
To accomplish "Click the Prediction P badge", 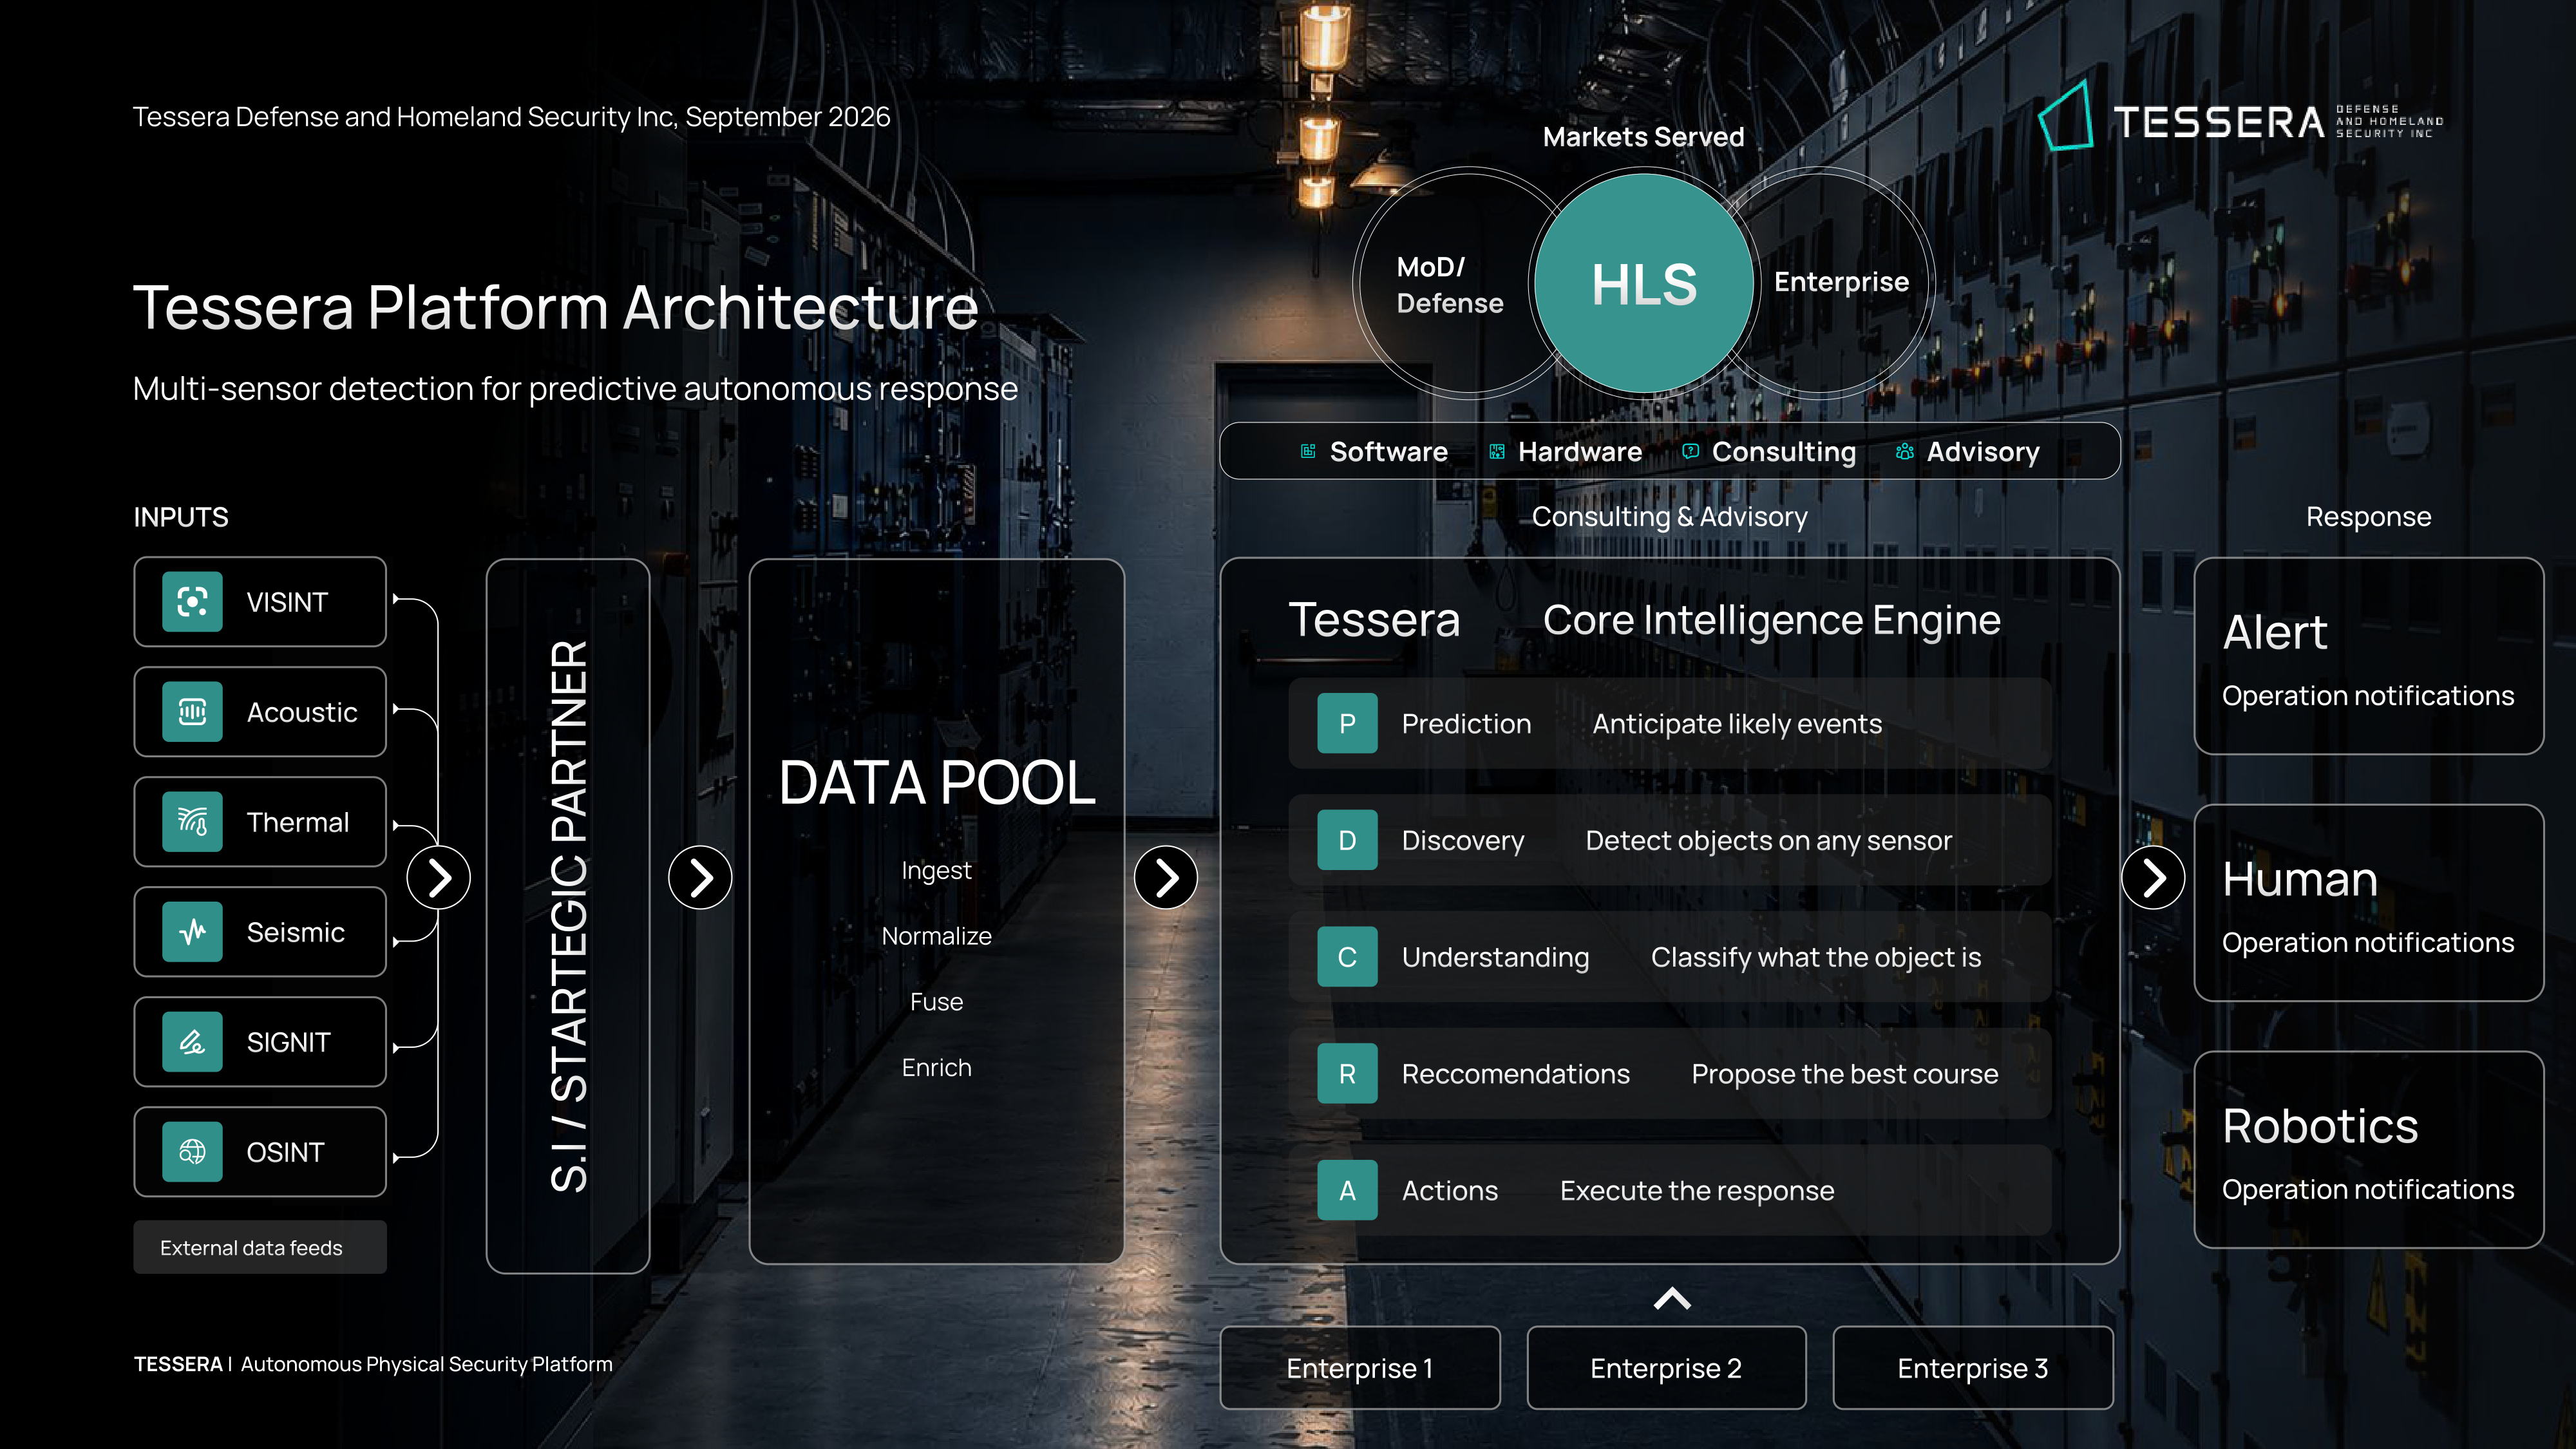I will [1347, 723].
